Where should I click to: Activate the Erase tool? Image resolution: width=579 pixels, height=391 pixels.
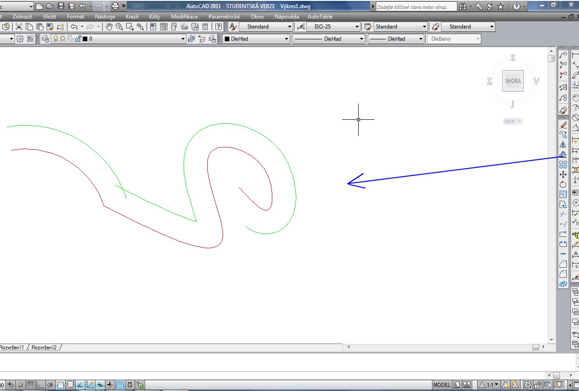pos(563,125)
